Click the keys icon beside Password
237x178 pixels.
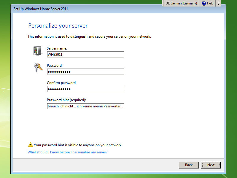point(38,68)
